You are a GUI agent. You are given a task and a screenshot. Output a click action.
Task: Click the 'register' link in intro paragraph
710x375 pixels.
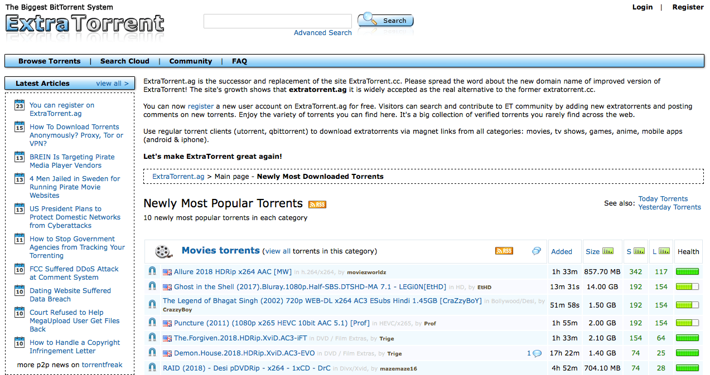point(201,106)
